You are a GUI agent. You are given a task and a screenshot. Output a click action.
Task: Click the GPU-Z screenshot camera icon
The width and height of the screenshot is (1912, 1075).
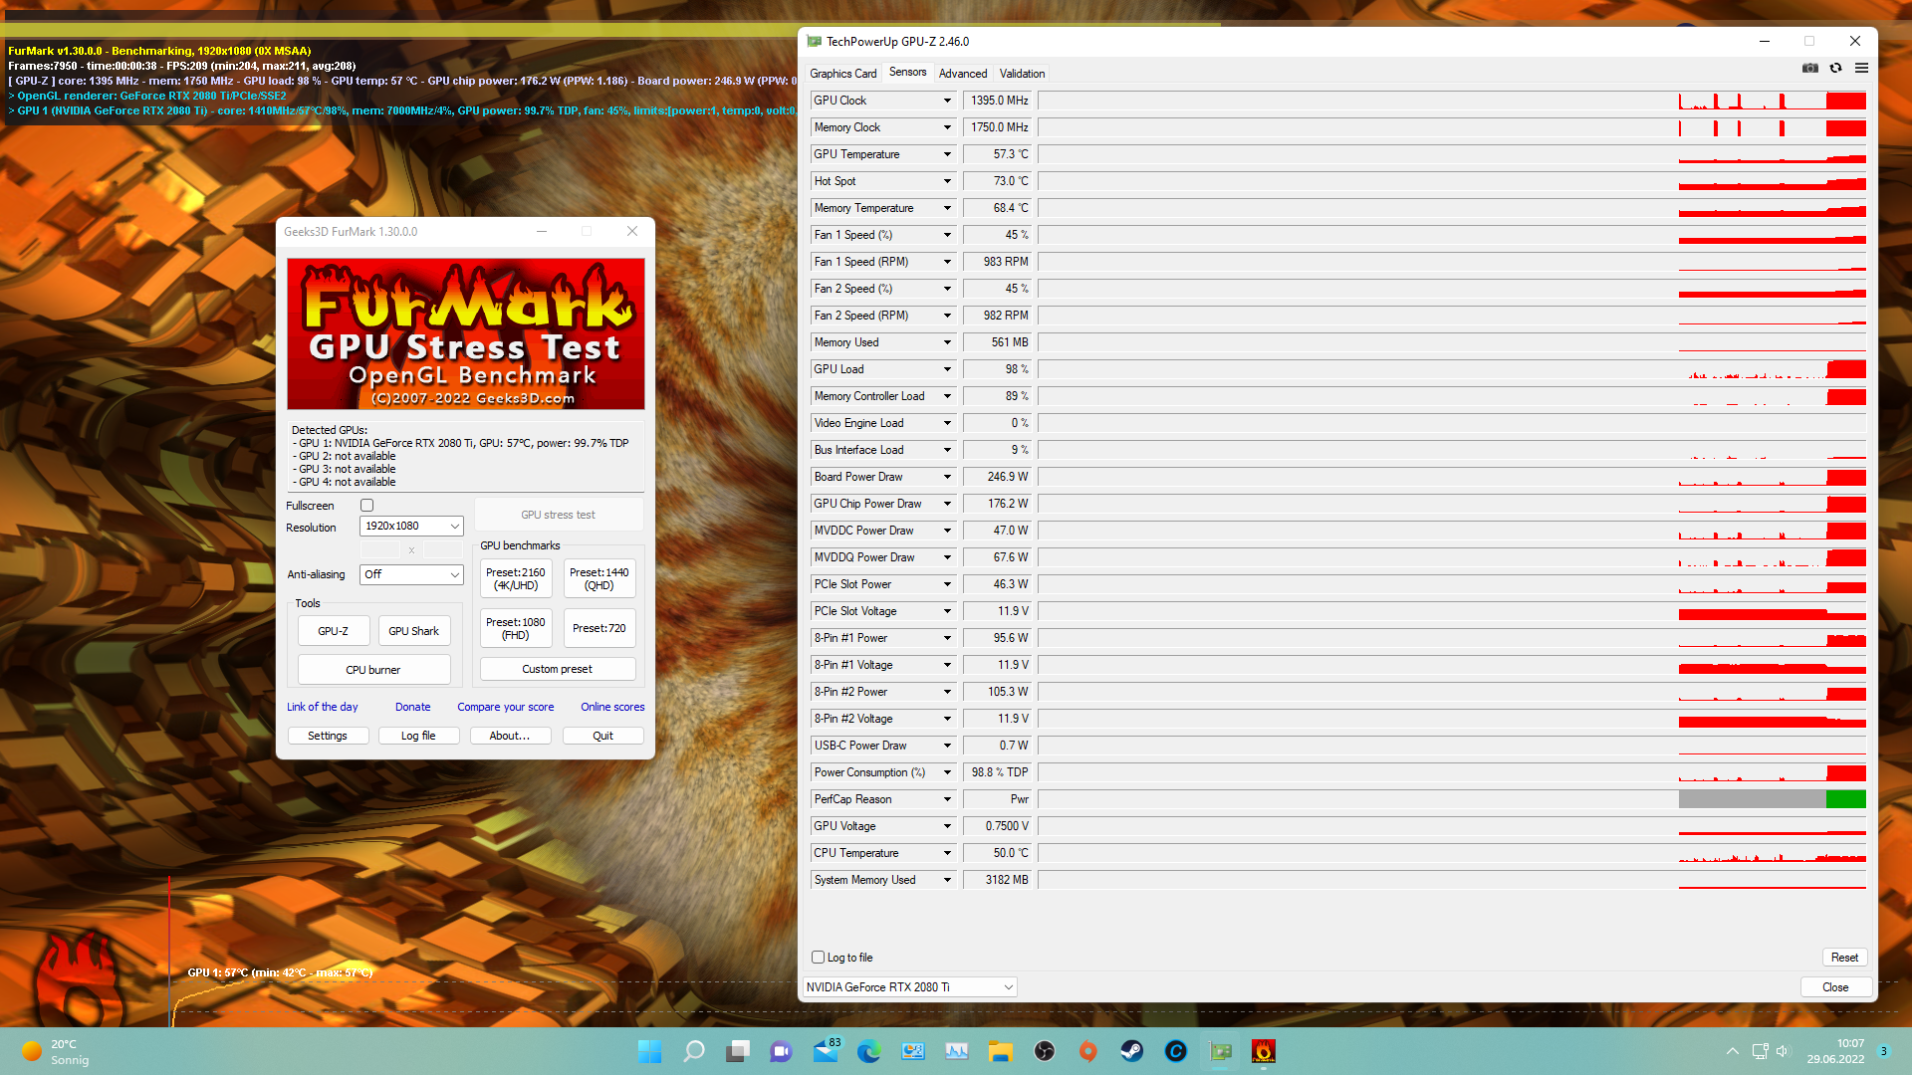tap(1809, 68)
